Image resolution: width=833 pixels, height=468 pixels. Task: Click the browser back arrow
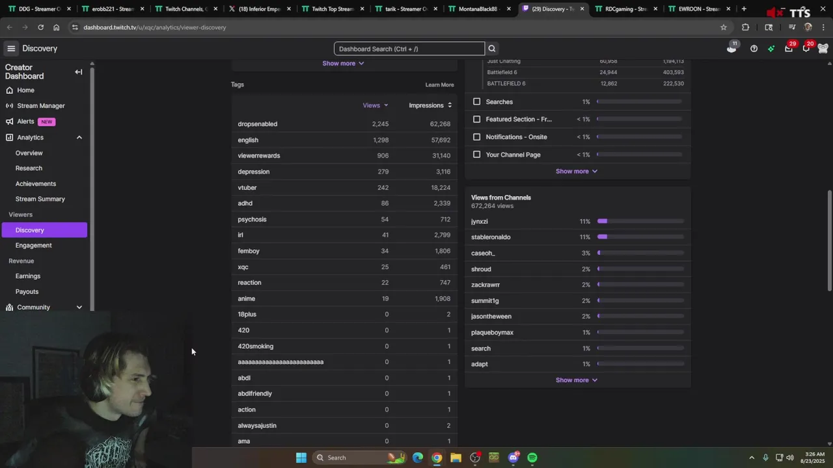point(9,27)
